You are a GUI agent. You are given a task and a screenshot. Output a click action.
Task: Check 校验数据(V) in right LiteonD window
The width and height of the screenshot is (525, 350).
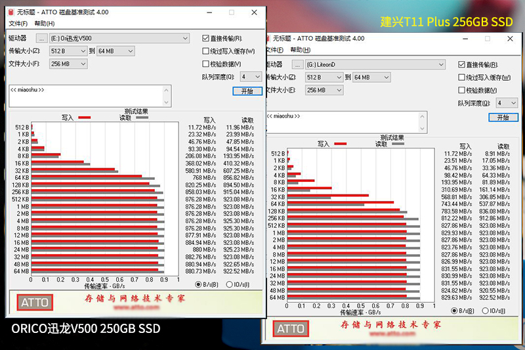click(461, 90)
